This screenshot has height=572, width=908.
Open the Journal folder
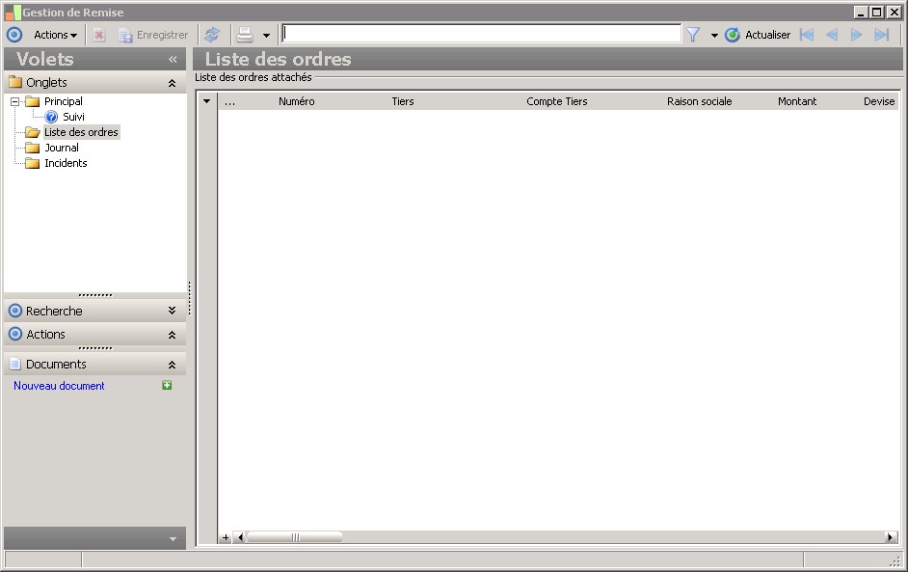[x=62, y=148]
